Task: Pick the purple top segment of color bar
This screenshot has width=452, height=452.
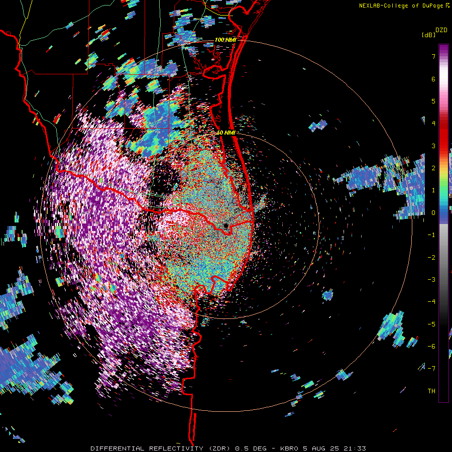Action: [x=443, y=50]
